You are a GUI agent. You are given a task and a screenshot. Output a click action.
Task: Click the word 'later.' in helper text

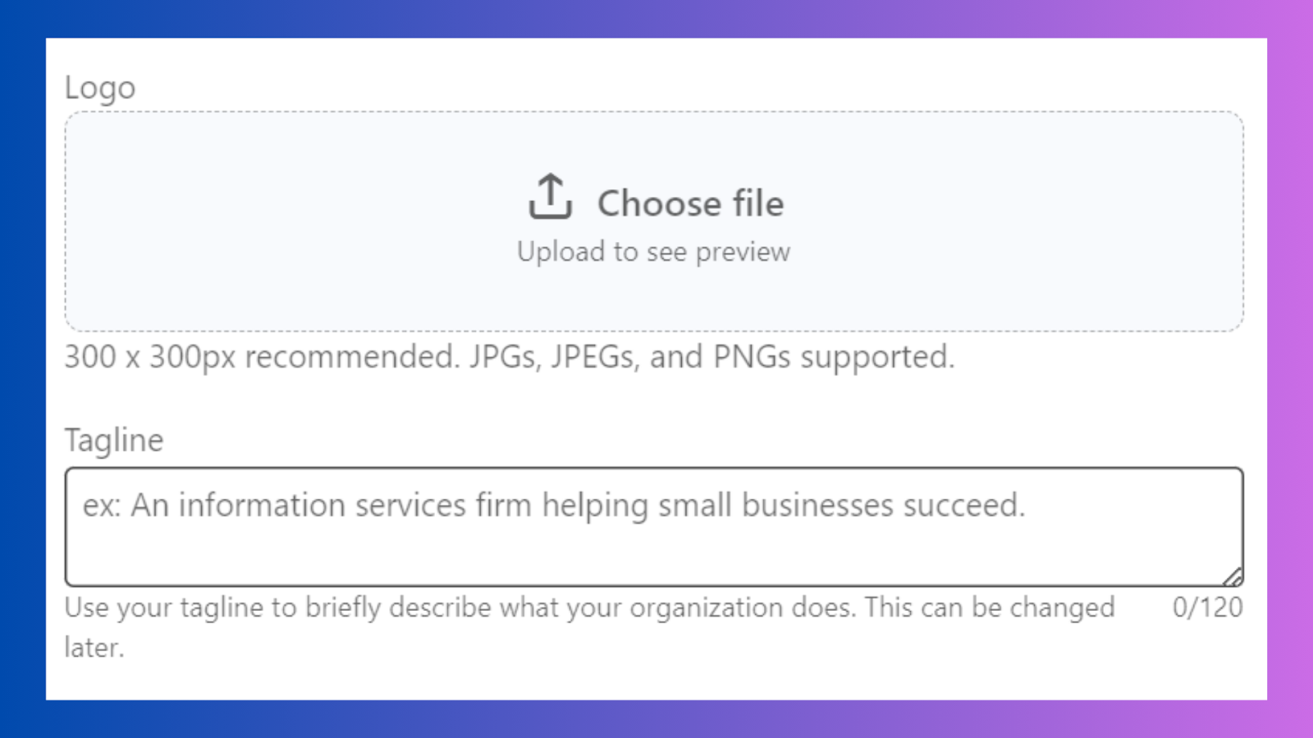[x=94, y=648]
